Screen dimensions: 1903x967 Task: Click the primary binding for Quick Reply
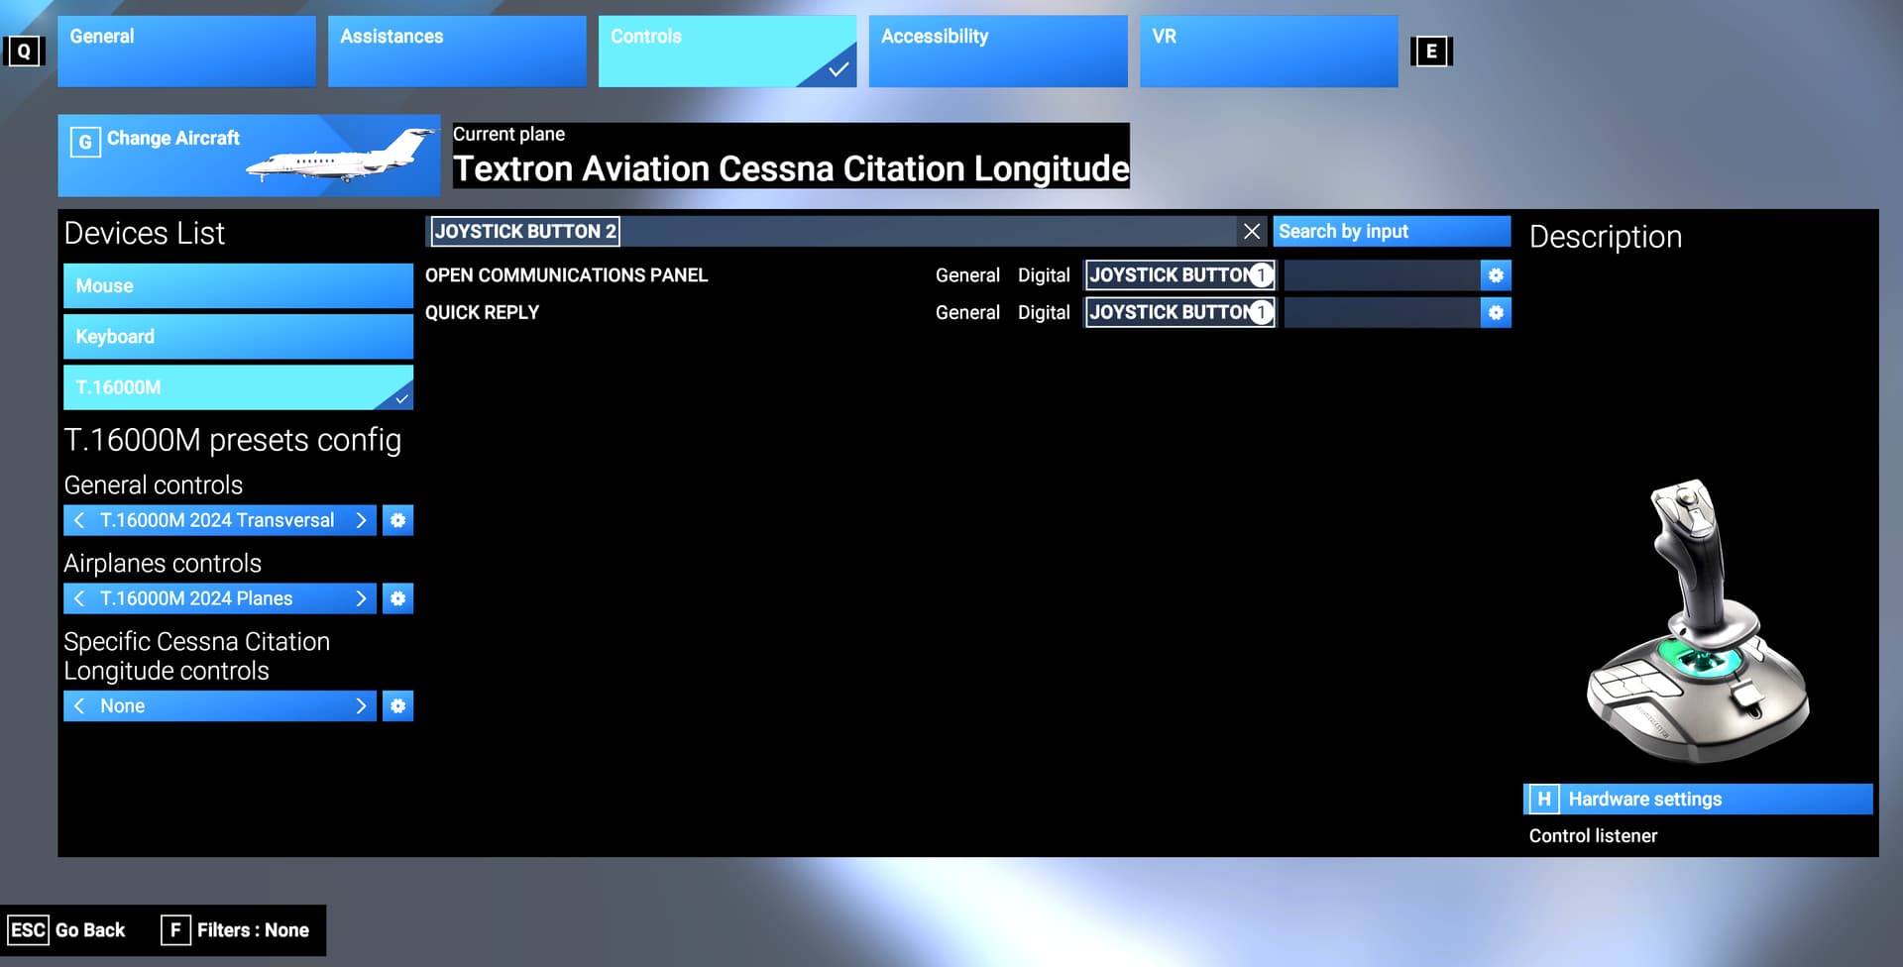click(x=1179, y=313)
